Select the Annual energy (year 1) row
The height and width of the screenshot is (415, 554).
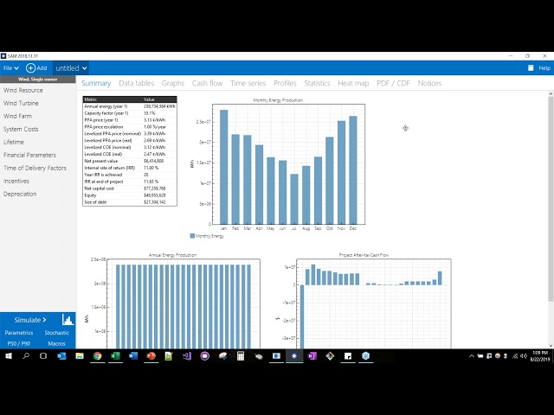[130, 106]
